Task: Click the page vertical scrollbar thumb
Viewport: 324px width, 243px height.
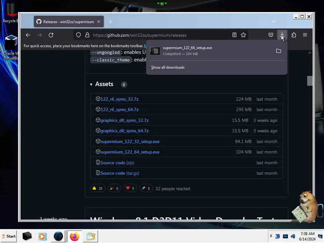Action: click(310, 81)
